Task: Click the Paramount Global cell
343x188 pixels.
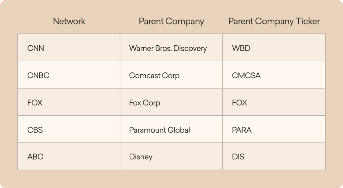Action: (x=171, y=129)
